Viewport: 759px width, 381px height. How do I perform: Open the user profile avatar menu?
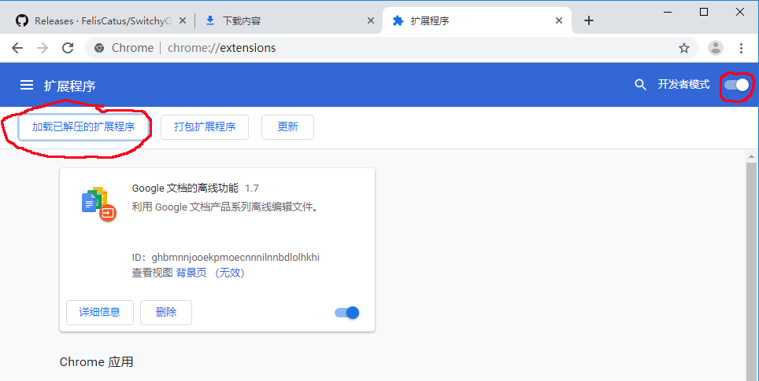click(716, 48)
